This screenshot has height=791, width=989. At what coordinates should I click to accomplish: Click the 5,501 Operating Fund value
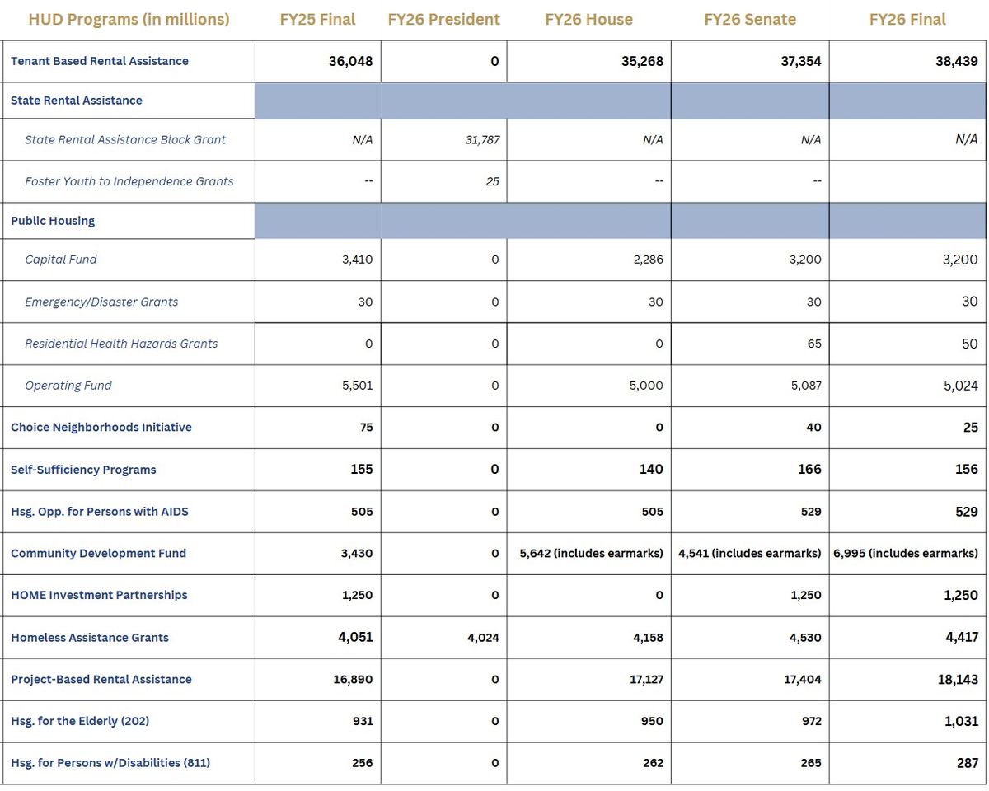coord(357,386)
